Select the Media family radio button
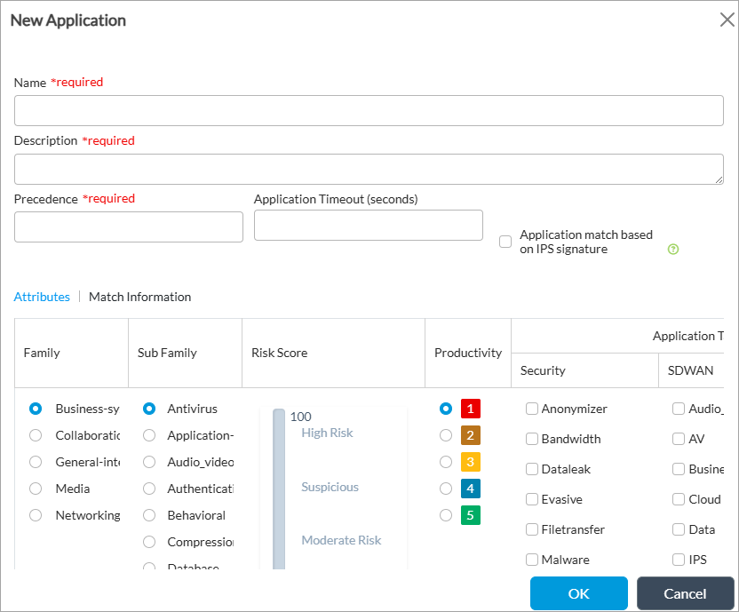Viewport: 739px width, 612px height. [x=36, y=489]
